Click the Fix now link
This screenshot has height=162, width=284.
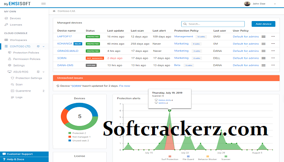125,86
